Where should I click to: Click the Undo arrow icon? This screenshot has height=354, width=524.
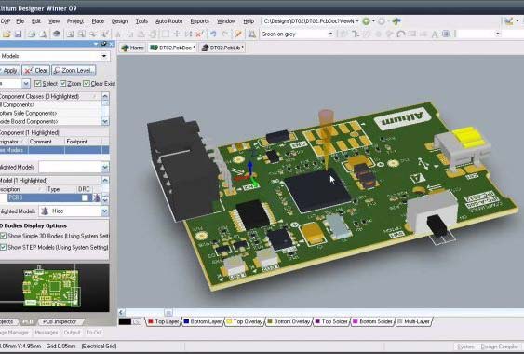213,34
